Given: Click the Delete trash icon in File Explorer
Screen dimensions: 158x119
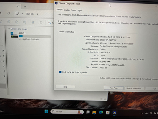Looking at the screenshot, I should pos(41,23).
